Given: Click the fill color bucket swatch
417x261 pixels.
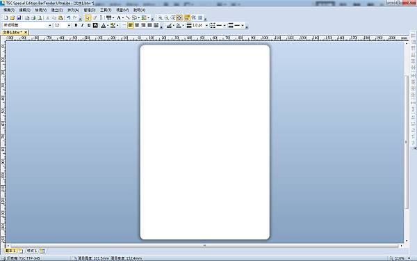Looking at the screenshot, I should 179,25.
